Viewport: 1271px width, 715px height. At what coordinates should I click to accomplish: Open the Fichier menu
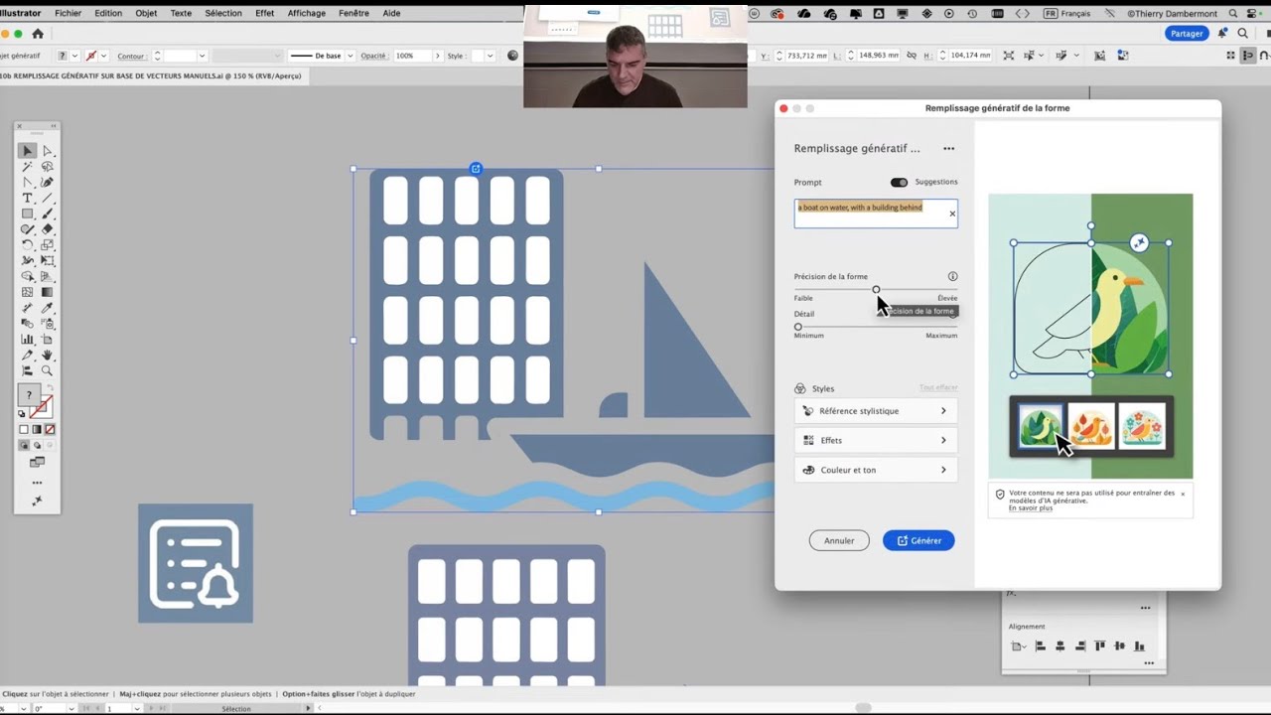(69, 13)
